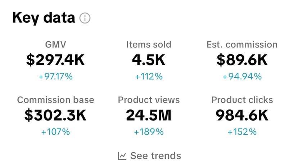
Task: Click the 4.5K items sold value
Action: click(149, 60)
